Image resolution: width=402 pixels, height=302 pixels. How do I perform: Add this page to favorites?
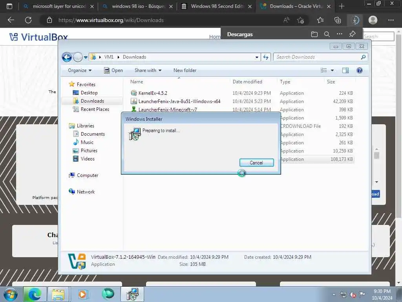coord(300,20)
